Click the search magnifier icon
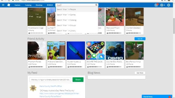 pyautogui.click(x=96, y=5)
